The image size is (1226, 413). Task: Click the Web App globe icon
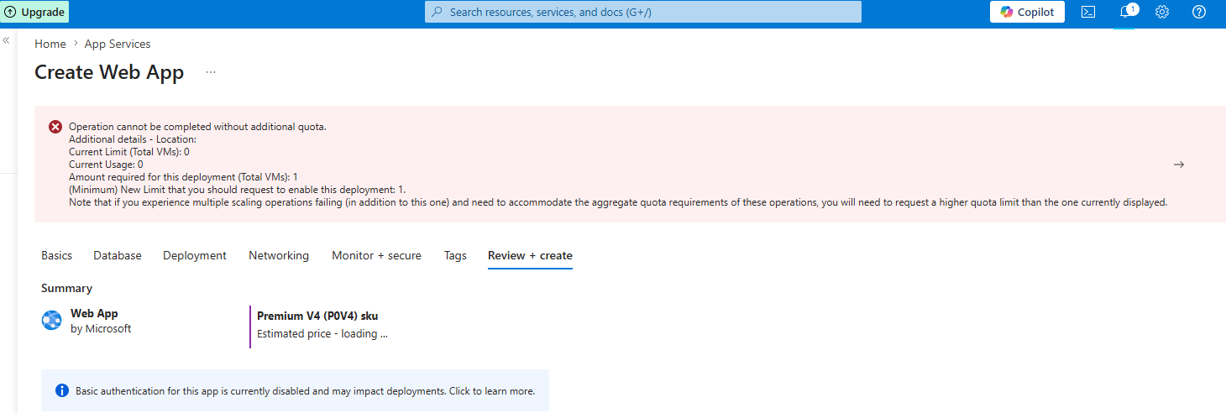coord(52,321)
